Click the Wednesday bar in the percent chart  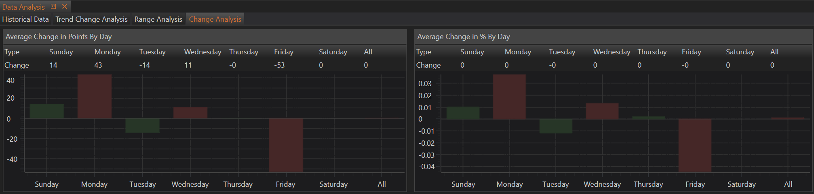[x=602, y=111]
